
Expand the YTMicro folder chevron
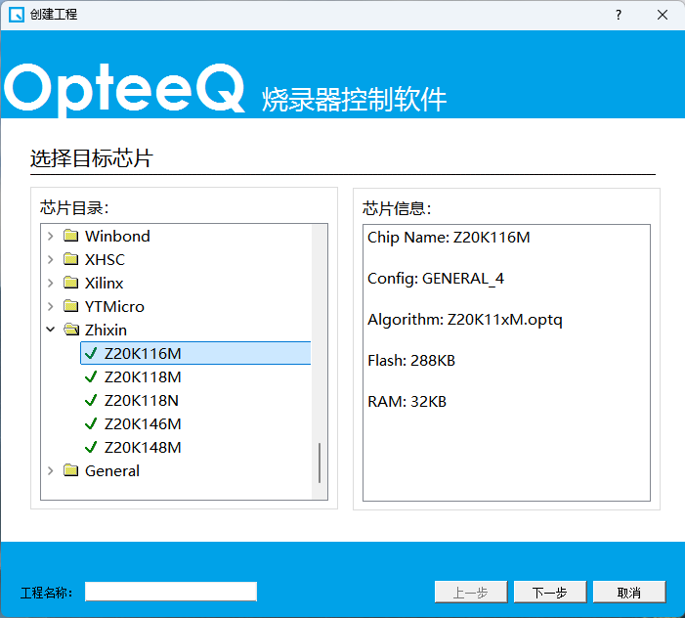click(50, 306)
